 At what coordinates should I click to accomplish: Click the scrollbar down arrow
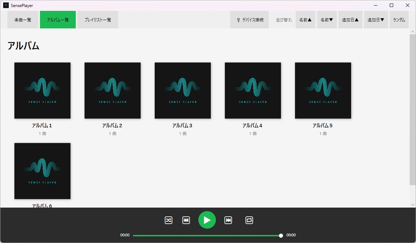coord(412,204)
